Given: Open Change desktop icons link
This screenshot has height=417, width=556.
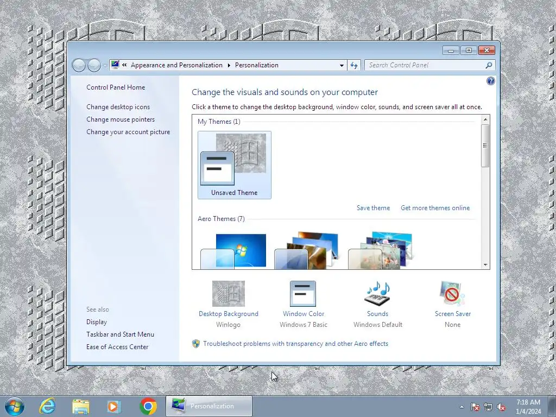Looking at the screenshot, I should pos(118,107).
